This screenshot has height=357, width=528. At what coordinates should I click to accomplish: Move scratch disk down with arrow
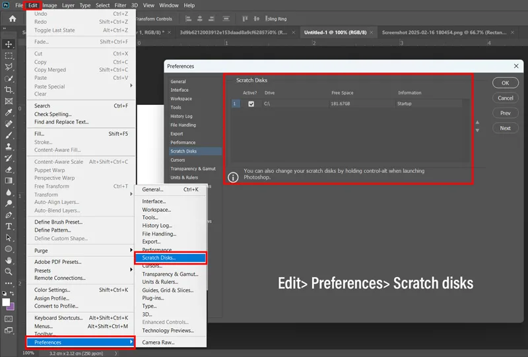pyautogui.click(x=477, y=131)
